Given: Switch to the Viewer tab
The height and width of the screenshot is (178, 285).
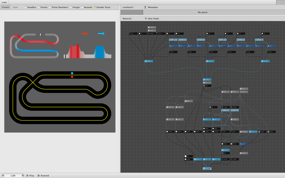Looking at the screenshot, I should (x=6, y=7).
